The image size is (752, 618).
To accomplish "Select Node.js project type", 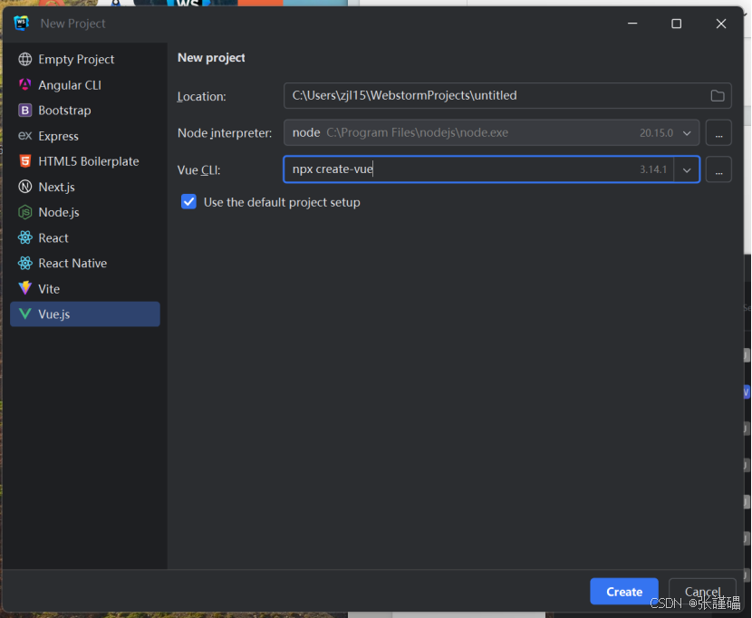I will pos(85,212).
